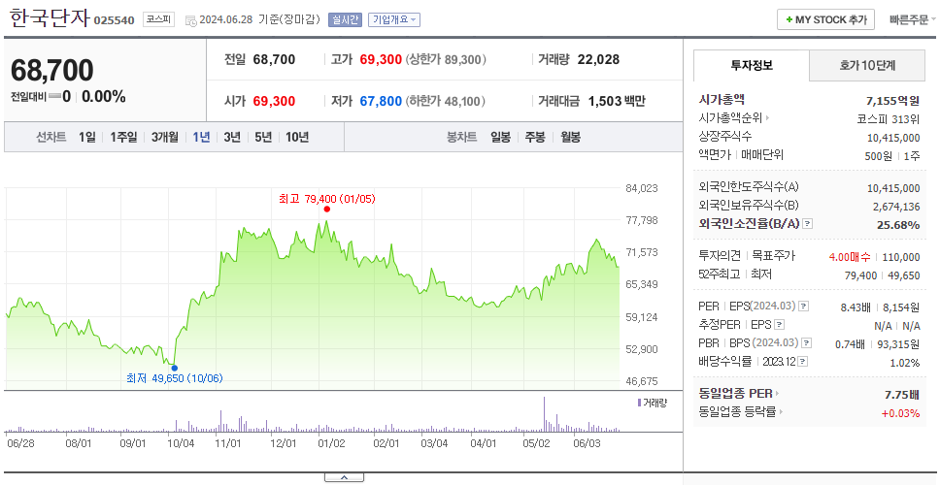Select the 1주일 line chart period
Screen dimensions: 940x485
[123, 137]
